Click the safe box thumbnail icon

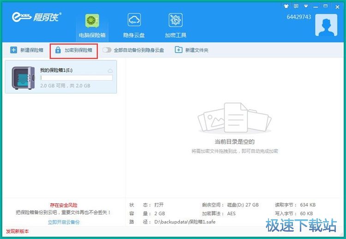pos(23,78)
